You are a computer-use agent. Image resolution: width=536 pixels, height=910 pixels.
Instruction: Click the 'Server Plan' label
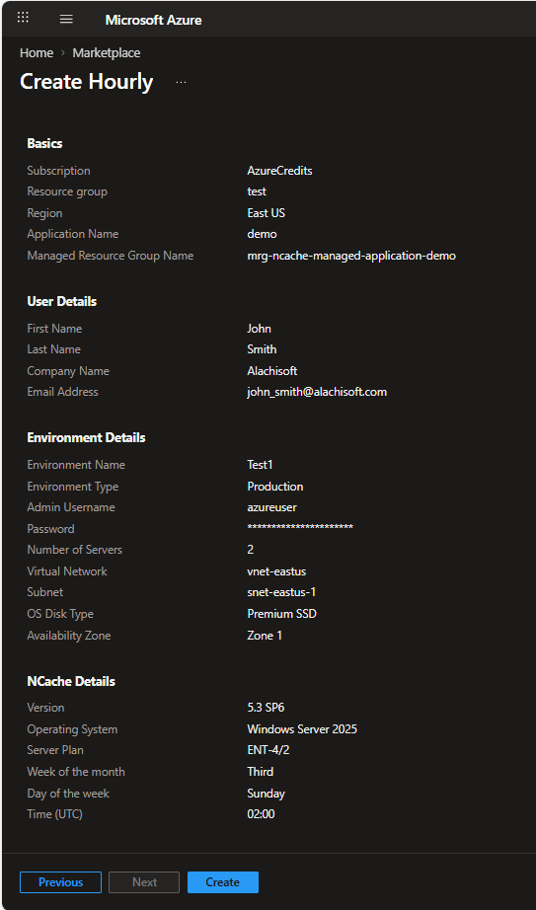(55, 750)
